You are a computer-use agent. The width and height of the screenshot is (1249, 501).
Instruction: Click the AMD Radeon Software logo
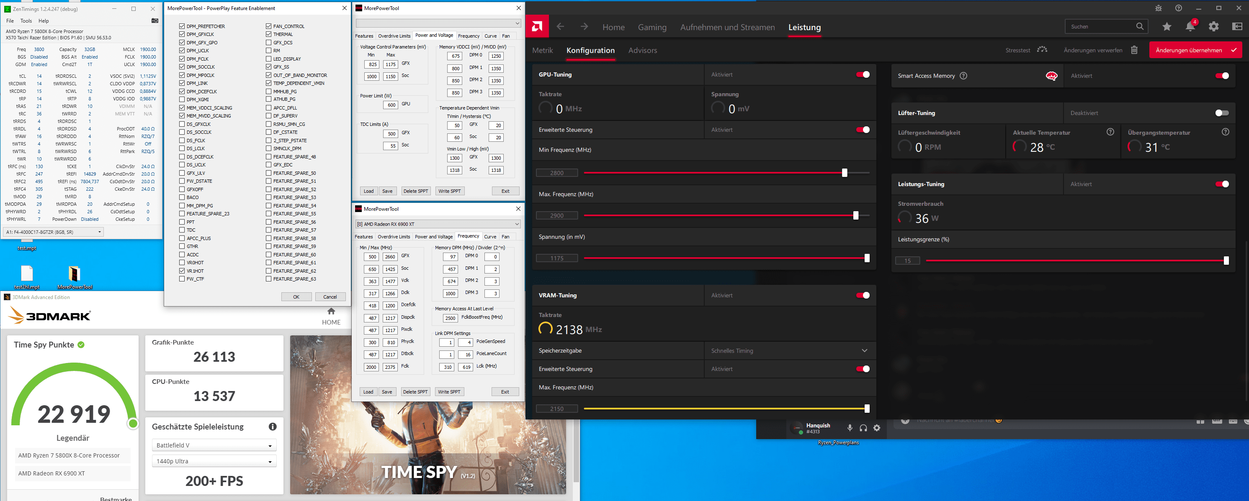(x=537, y=27)
